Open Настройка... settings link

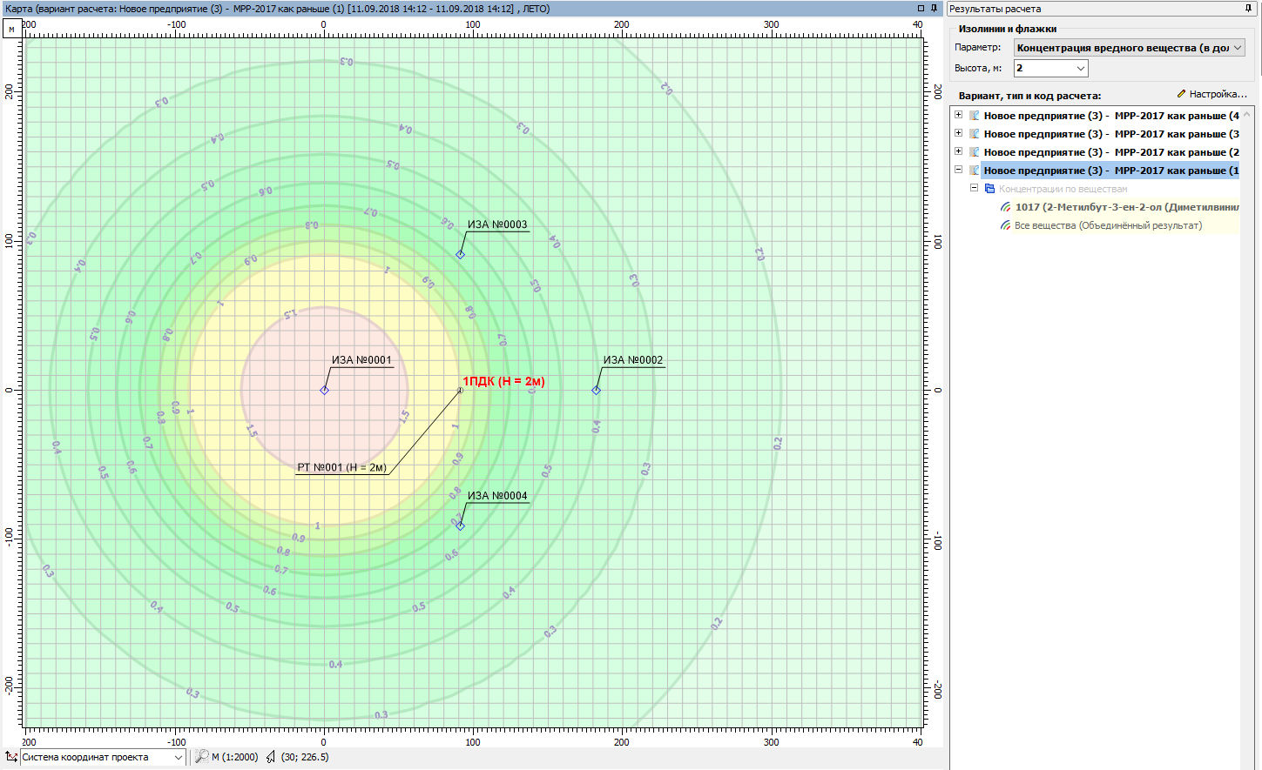(1211, 94)
